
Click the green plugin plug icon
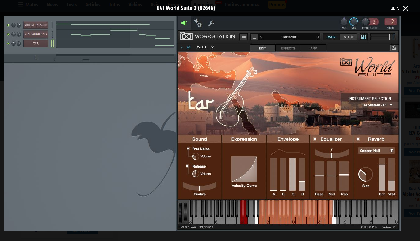184,23
